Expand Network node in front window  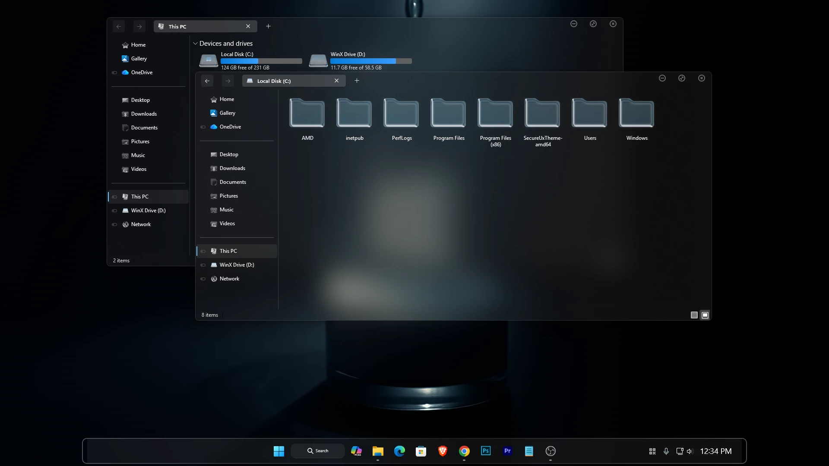tap(203, 279)
